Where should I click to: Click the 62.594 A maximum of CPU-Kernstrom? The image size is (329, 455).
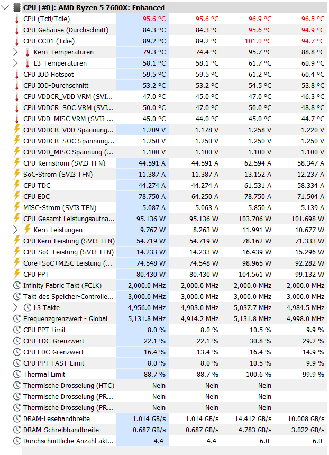(258, 163)
